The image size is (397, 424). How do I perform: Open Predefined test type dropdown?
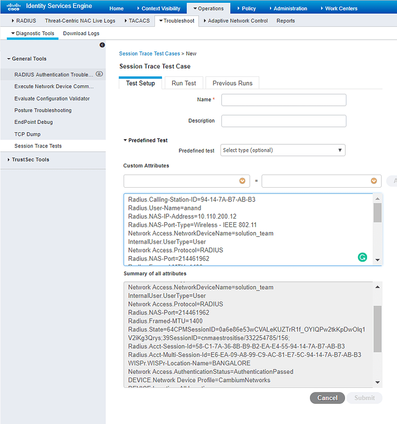283,150
